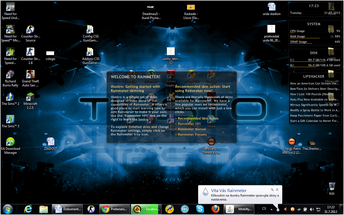Open Skype from the taskbar

[x=200, y=209]
